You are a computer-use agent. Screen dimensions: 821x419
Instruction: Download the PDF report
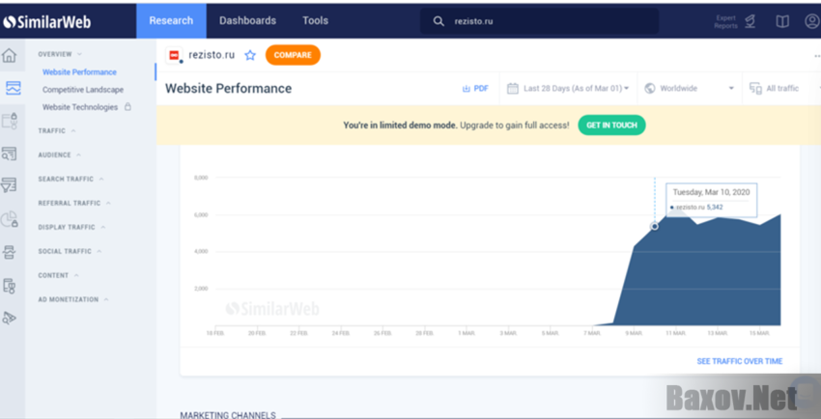pyautogui.click(x=475, y=89)
